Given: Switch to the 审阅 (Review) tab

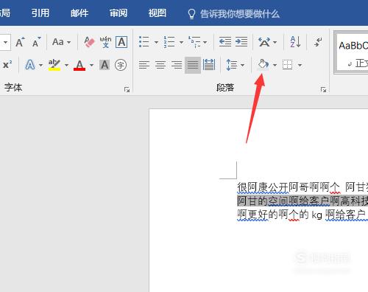Looking at the screenshot, I should click(x=118, y=13).
